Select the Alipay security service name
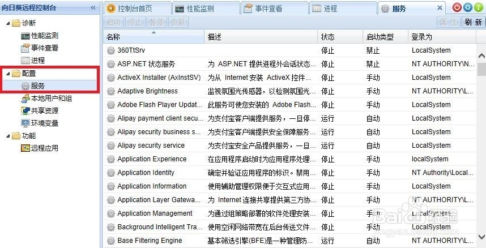 click(151, 146)
